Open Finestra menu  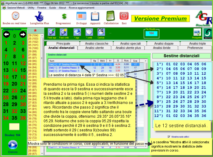[42, 8]
